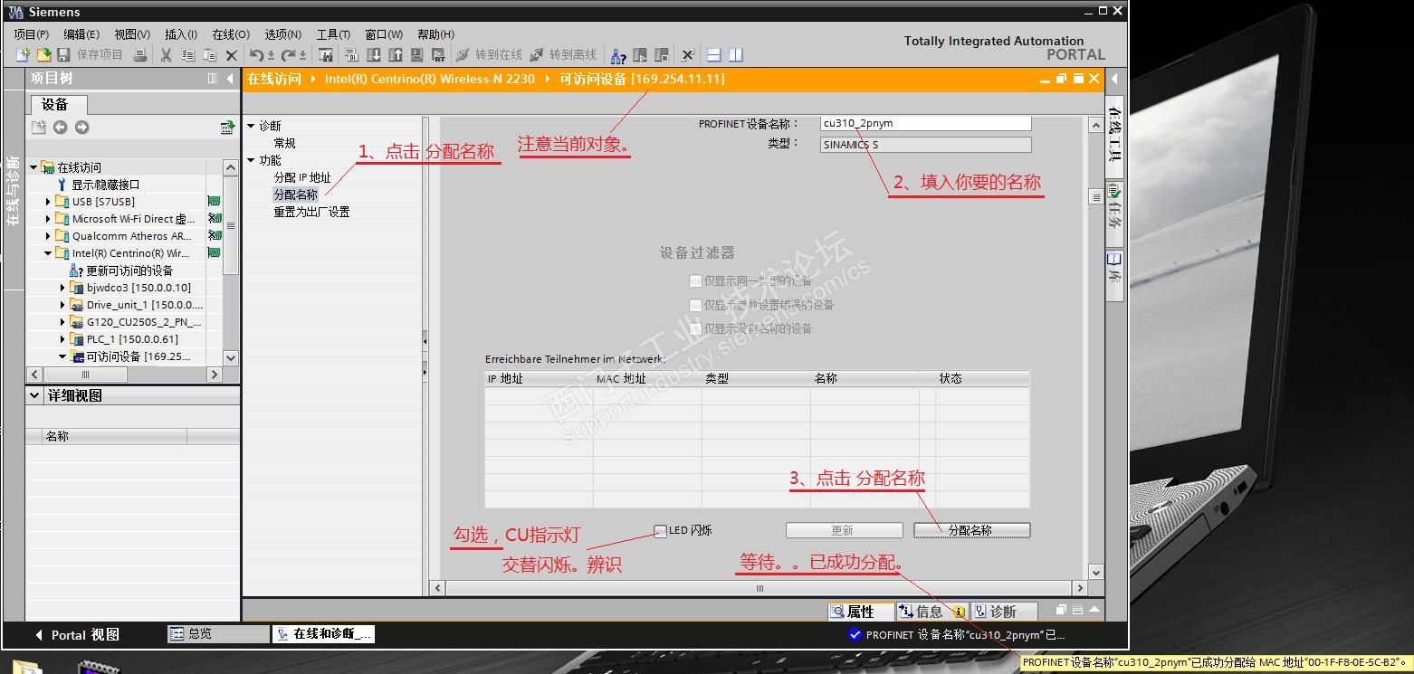
Task: Open project using the toolbar folder icon
Action: [x=43, y=55]
